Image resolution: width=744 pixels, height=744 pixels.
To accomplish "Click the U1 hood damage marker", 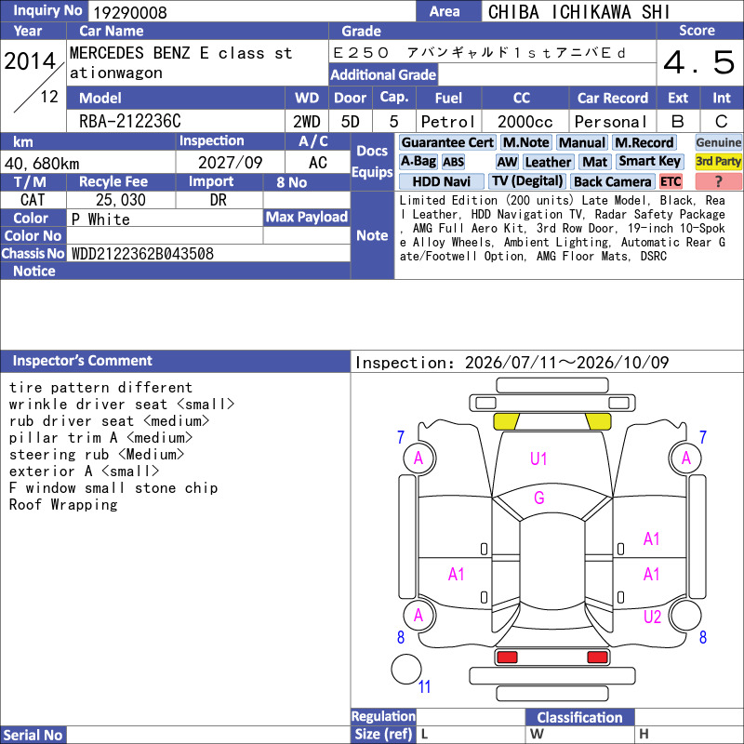I will [x=538, y=458].
